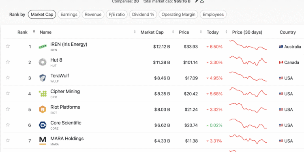Click the IREN 30-day price chart
304x152 pixels.
click(x=248, y=45)
